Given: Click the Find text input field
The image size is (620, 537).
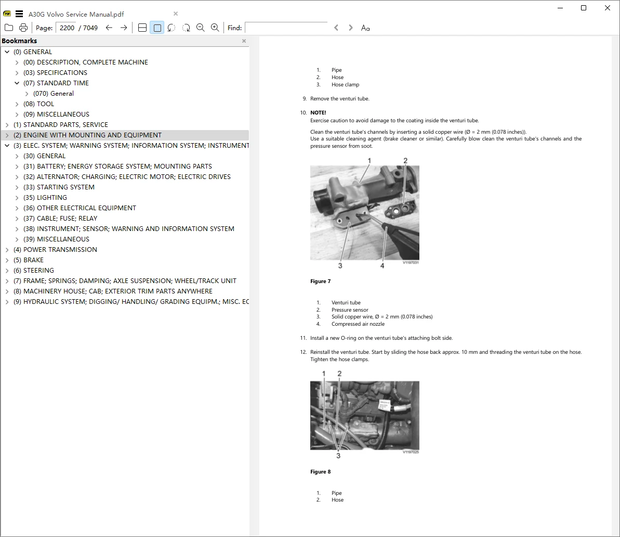Looking at the screenshot, I should point(286,28).
